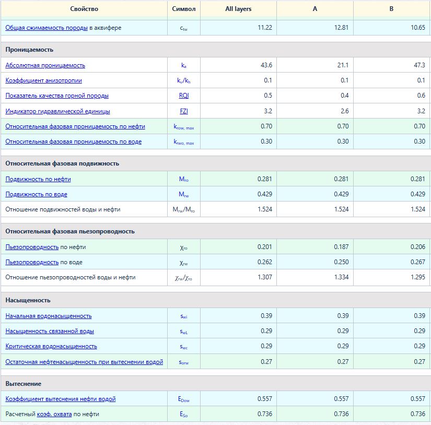Open Индикатор гидравлической единицы link
This screenshot has width=431, height=425.
coord(57,111)
